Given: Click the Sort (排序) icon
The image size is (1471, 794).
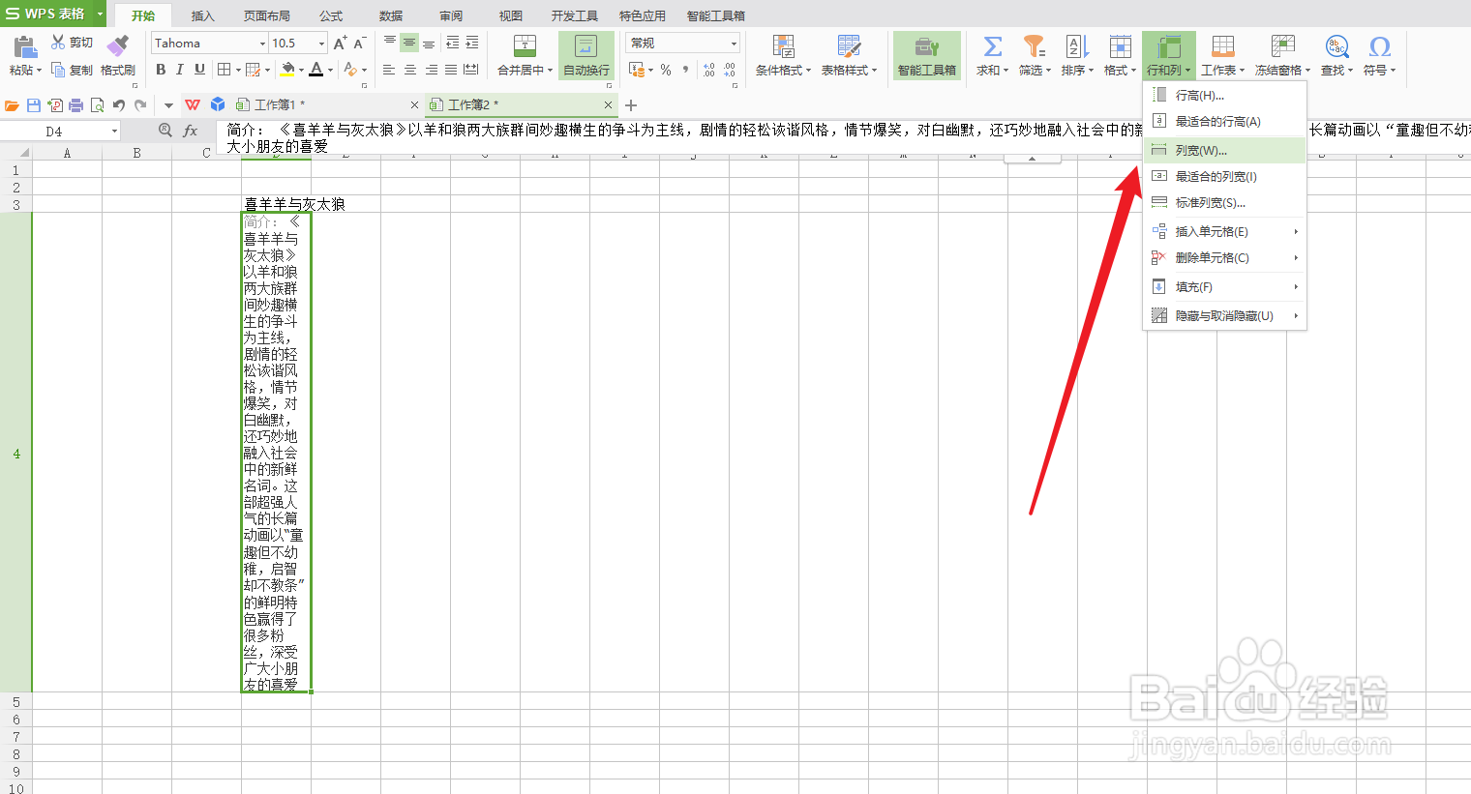Looking at the screenshot, I should [x=1076, y=45].
